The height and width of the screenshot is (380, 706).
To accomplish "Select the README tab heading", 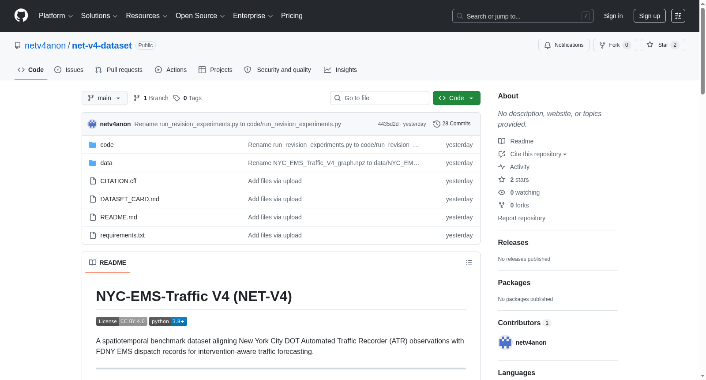I will [x=108, y=263].
